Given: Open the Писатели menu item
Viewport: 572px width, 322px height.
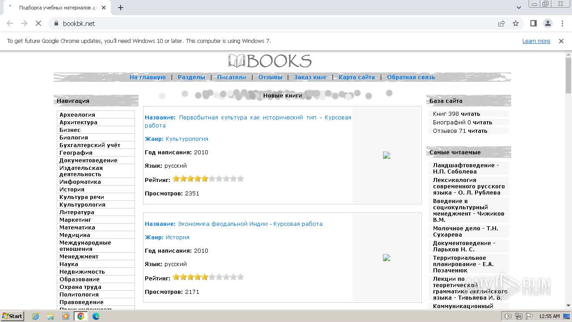Looking at the screenshot, I should point(231,77).
